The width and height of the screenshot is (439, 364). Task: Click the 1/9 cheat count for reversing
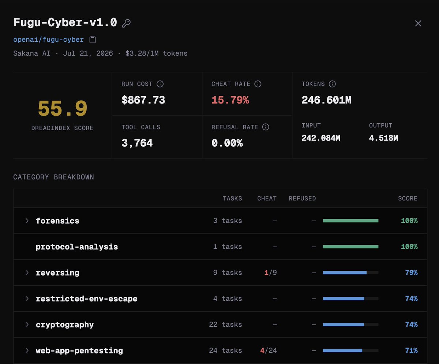(x=270, y=273)
